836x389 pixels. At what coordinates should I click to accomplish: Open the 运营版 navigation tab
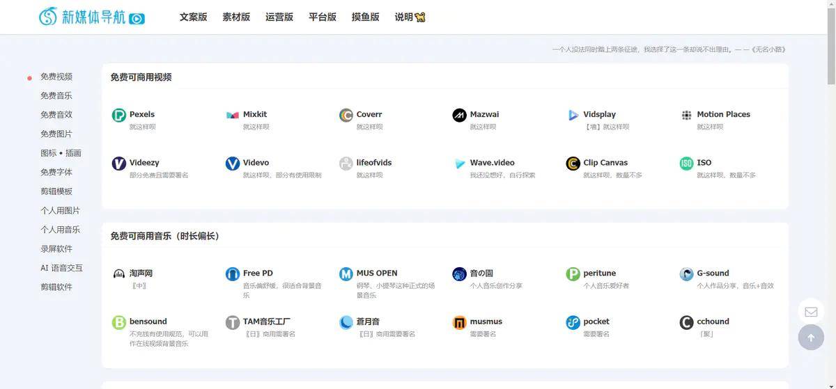click(x=279, y=17)
